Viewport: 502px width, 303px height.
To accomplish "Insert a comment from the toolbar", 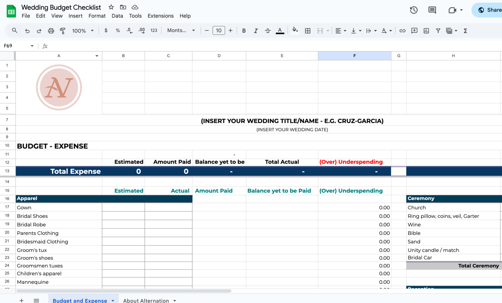I will (x=414, y=31).
